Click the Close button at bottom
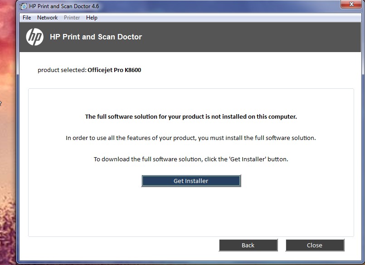The width and height of the screenshot is (365, 265). click(315, 245)
